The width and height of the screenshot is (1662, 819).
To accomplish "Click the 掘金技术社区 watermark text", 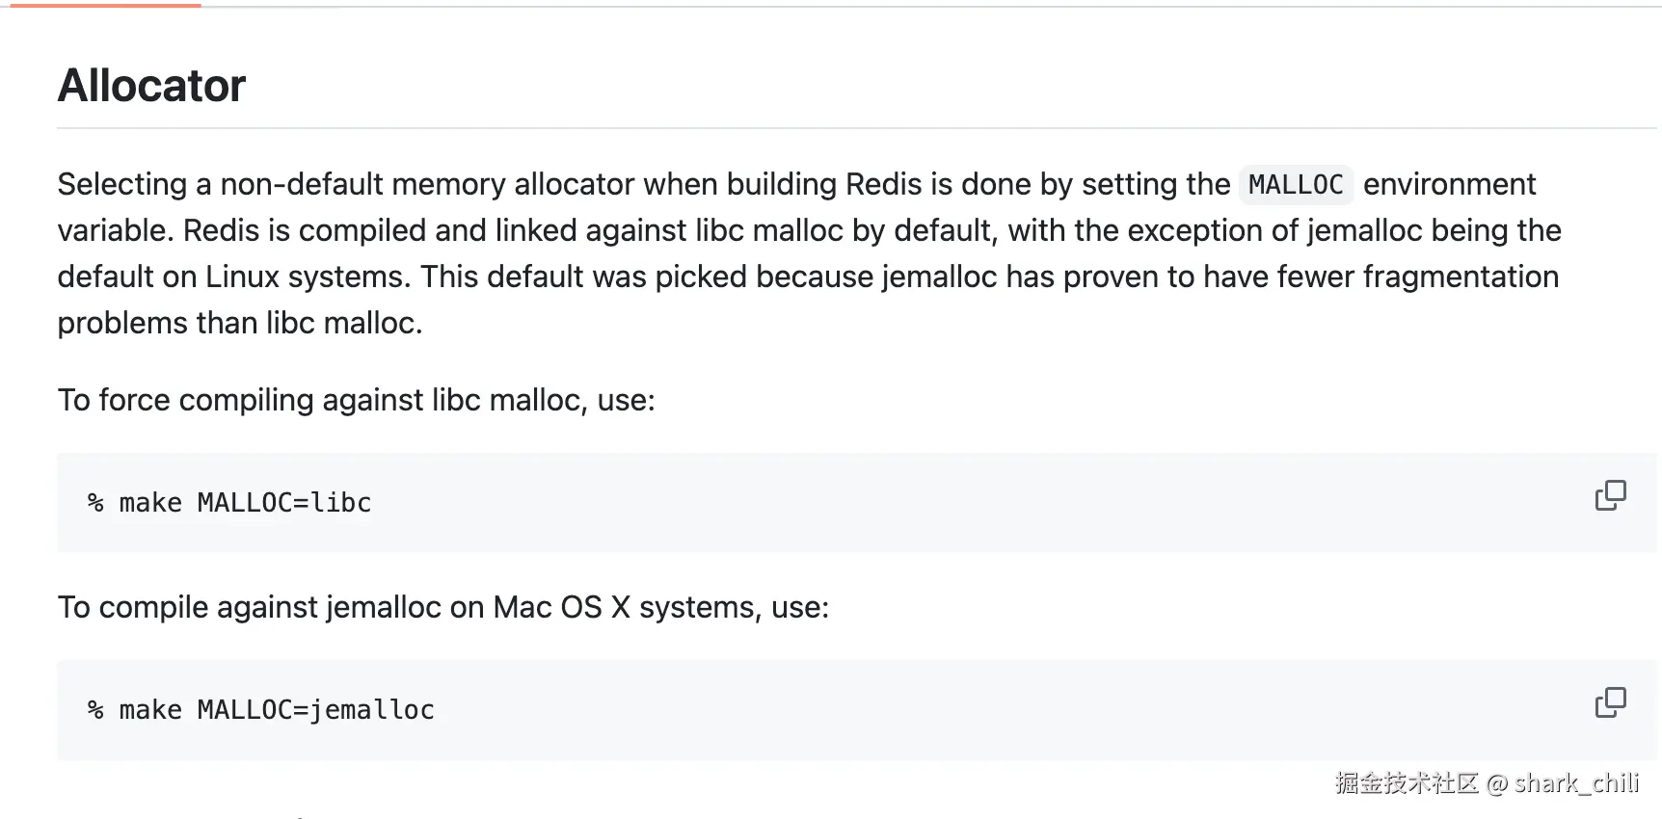I will (1407, 782).
